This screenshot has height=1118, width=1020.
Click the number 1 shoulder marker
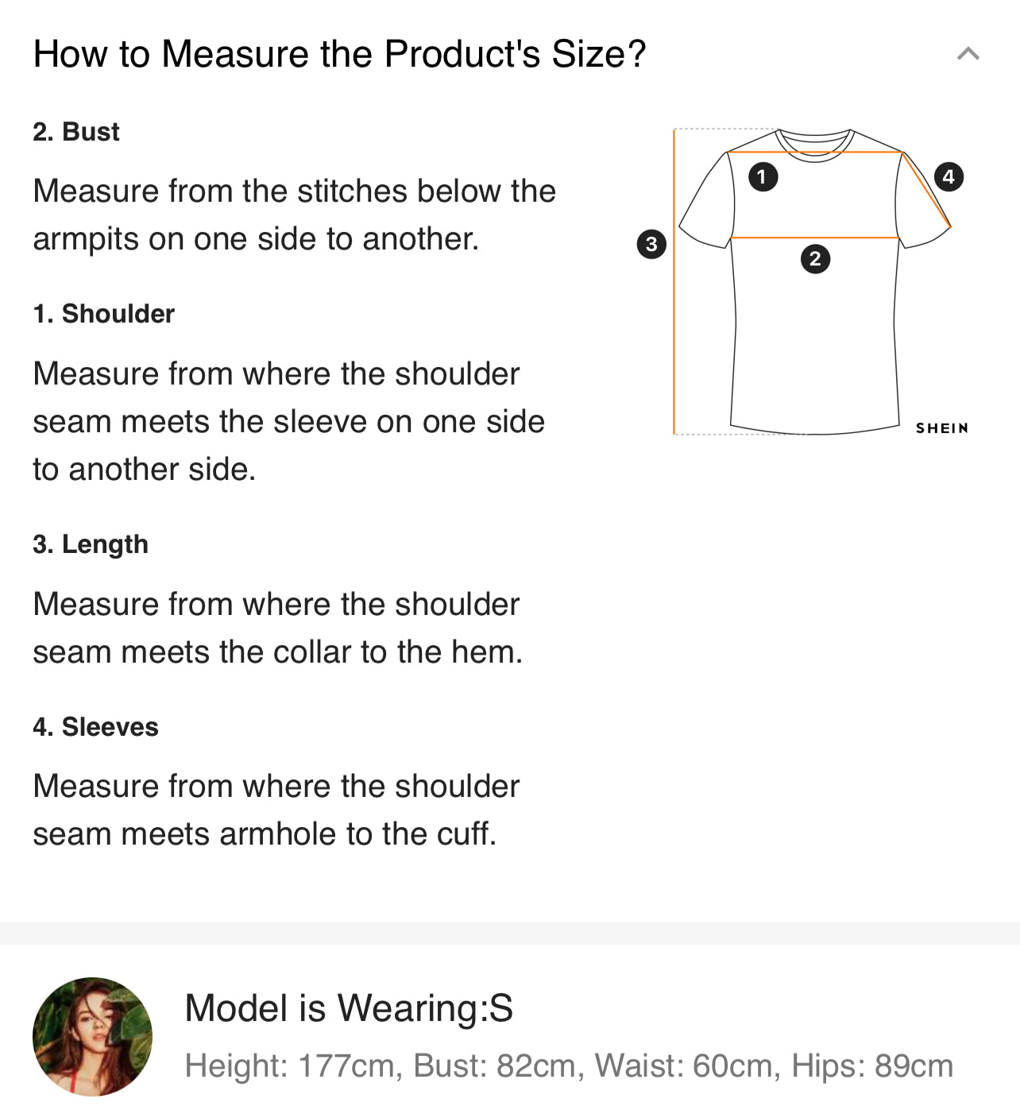pos(763,176)
